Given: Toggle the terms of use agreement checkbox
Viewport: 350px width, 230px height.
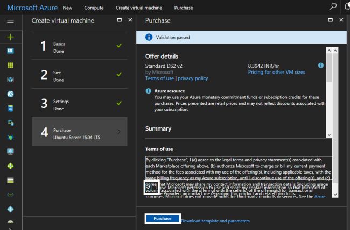Looking at the screenshot, I should (x=149, y=188).
